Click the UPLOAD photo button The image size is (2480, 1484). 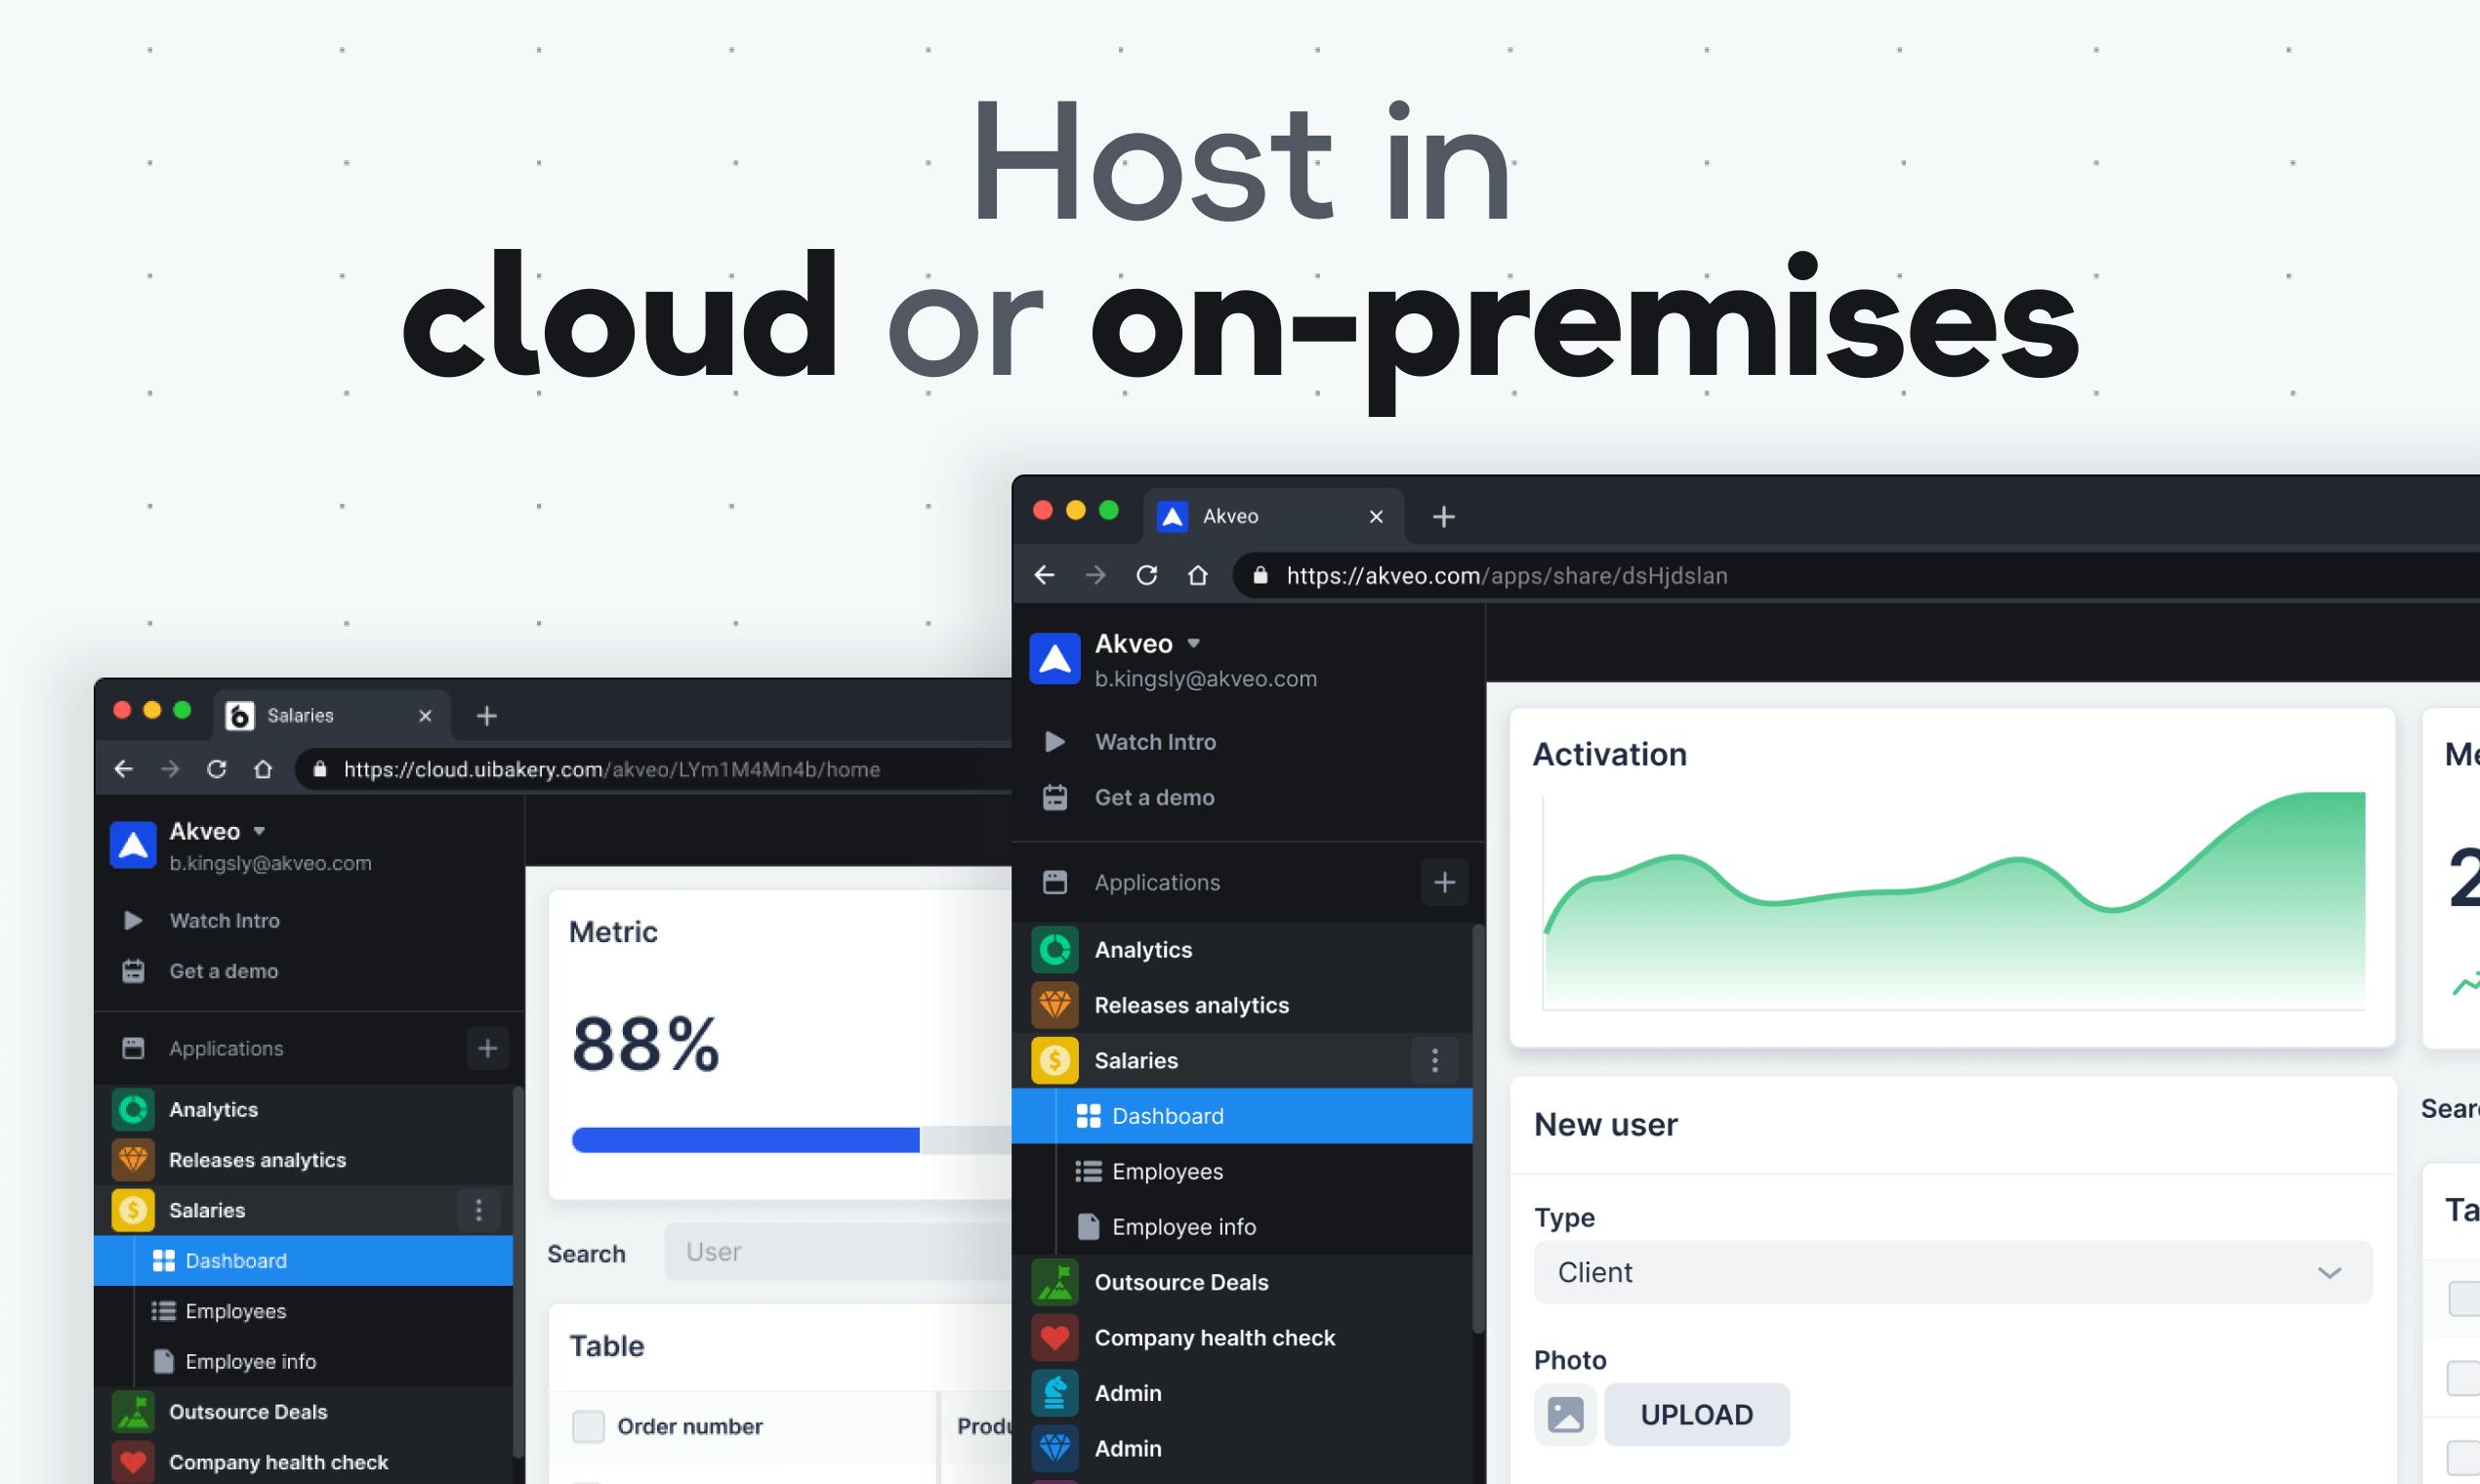pos(1697,1415)
